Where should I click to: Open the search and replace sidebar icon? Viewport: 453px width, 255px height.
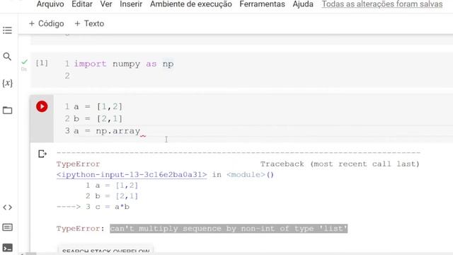pos(7,57)
